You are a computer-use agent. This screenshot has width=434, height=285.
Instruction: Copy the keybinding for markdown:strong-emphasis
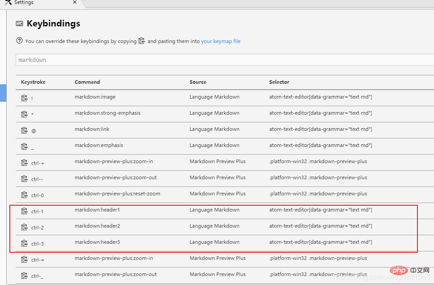click(x=24, y=114)
